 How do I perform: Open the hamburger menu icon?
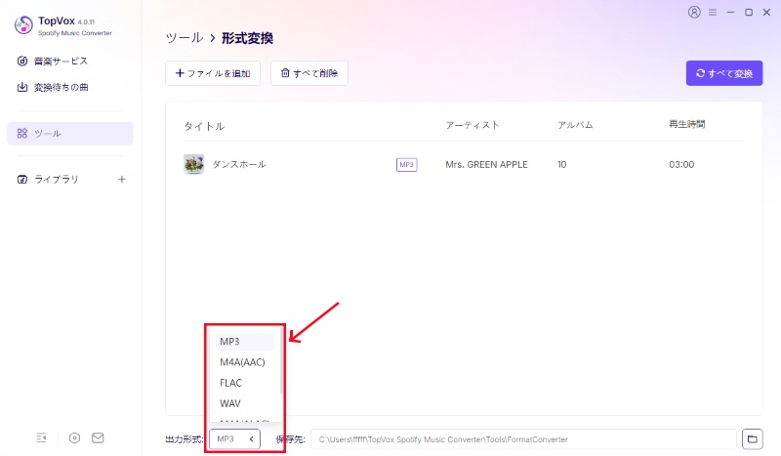click(x=713, y=12)
